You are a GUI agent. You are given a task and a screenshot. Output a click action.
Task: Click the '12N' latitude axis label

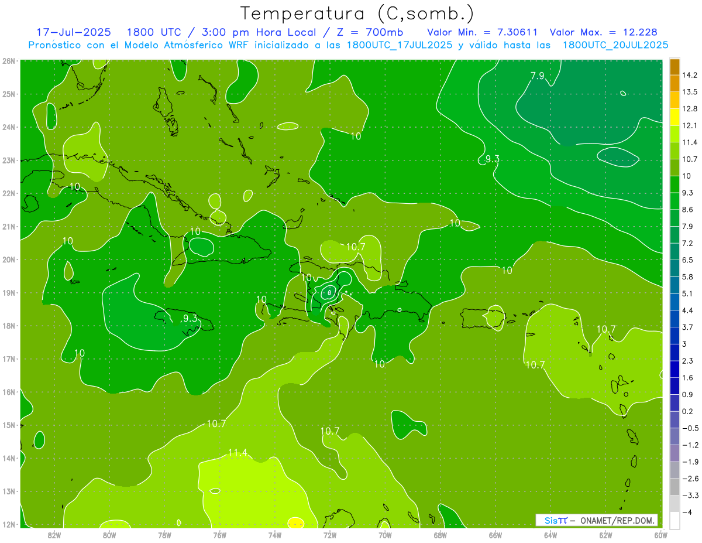tap(8, 525)
